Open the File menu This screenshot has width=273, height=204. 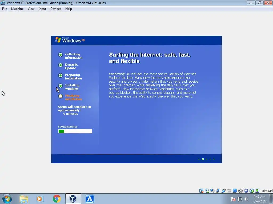pos(5,9)
